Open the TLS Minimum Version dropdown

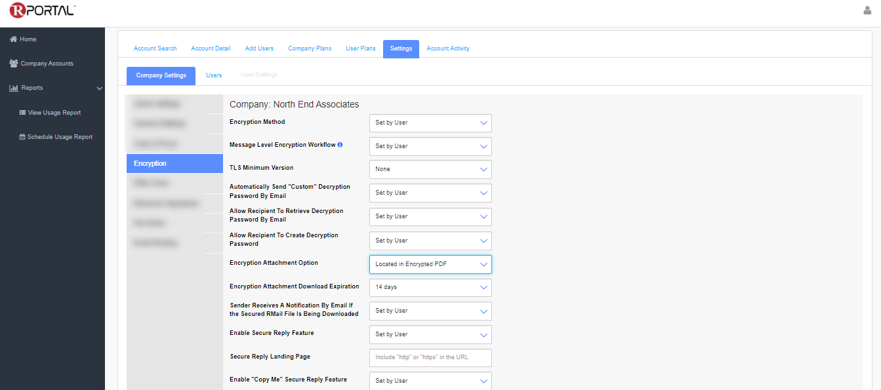430,169
